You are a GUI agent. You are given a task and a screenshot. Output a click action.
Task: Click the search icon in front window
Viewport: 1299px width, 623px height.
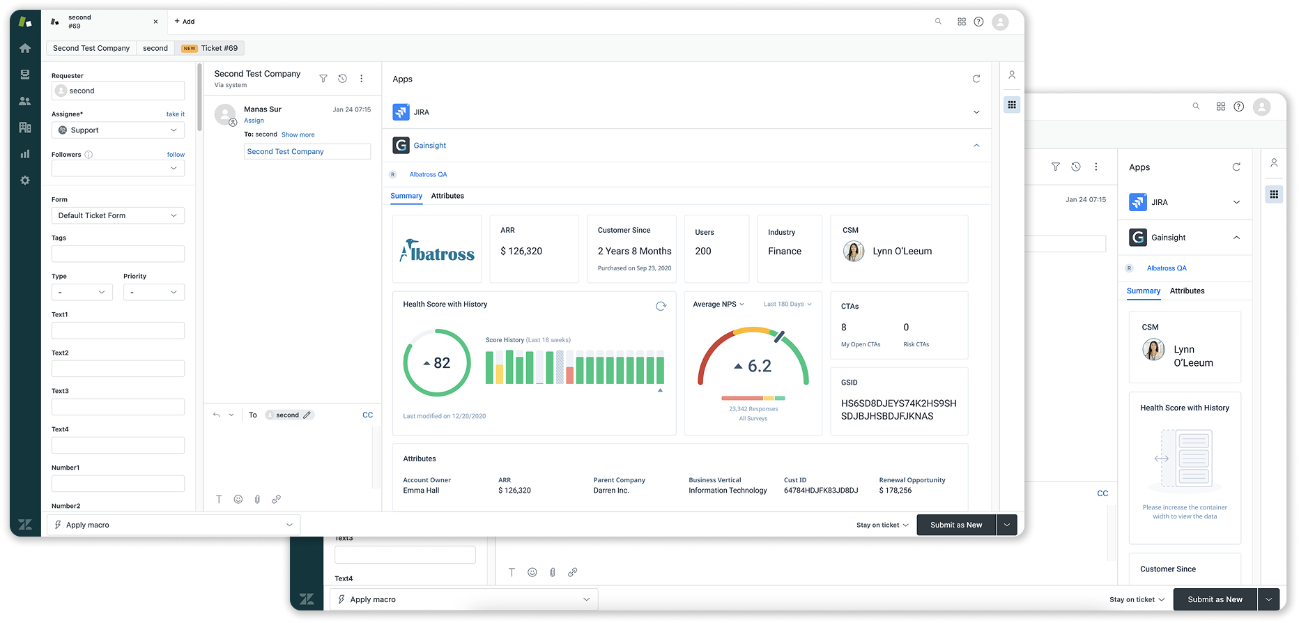[x=939, y=22]
